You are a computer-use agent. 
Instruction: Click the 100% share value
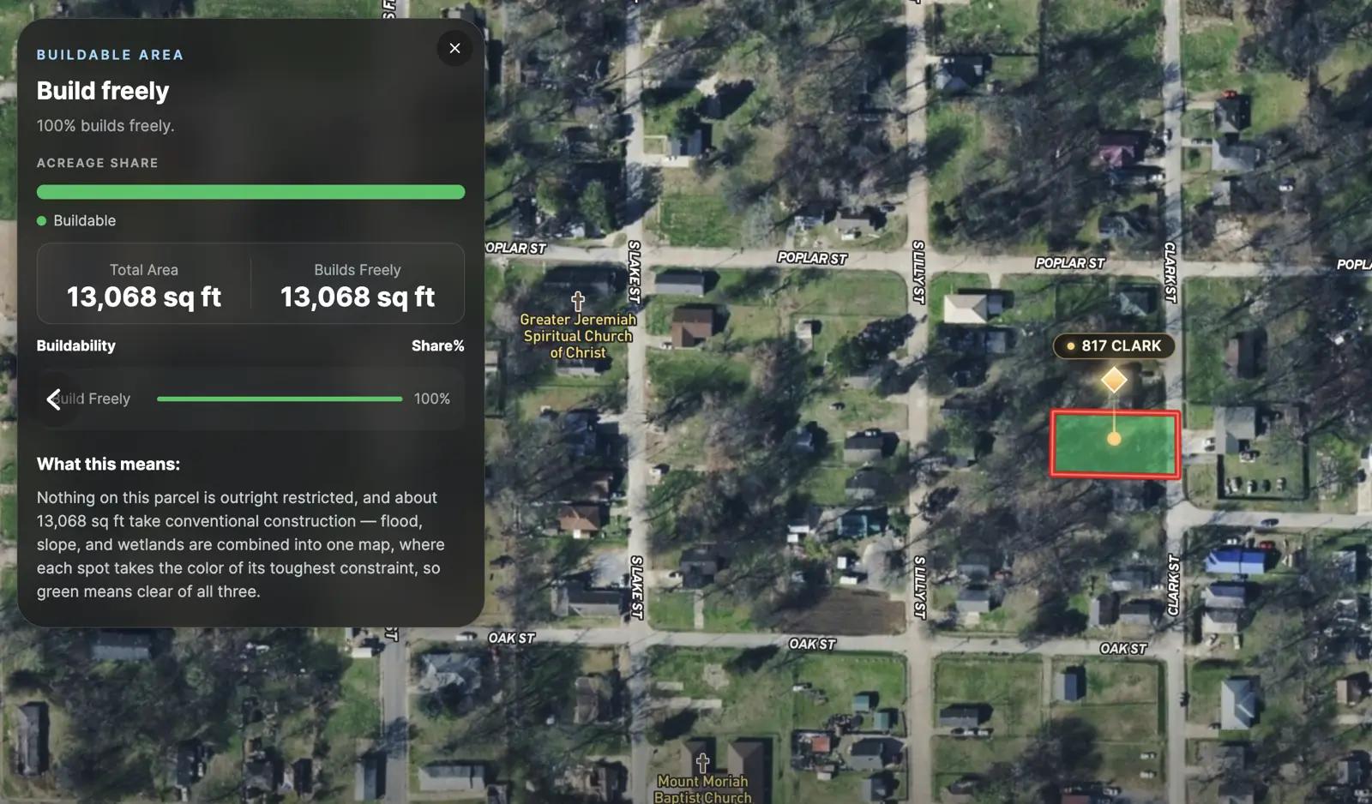[432, 399]
